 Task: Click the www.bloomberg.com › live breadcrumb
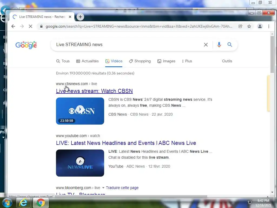click(78, 188)
